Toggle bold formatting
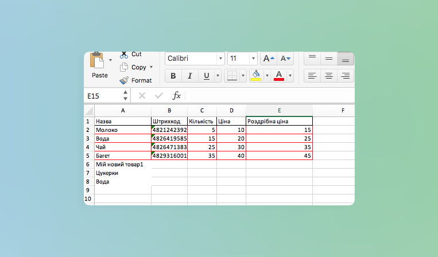 [173, 76]
